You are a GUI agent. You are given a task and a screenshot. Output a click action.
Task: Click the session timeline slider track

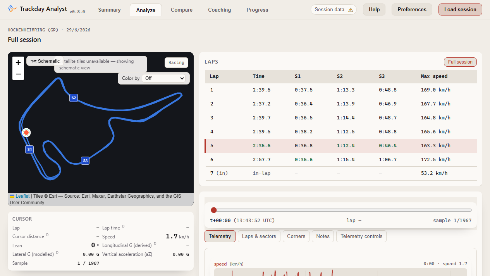(341, 210)
